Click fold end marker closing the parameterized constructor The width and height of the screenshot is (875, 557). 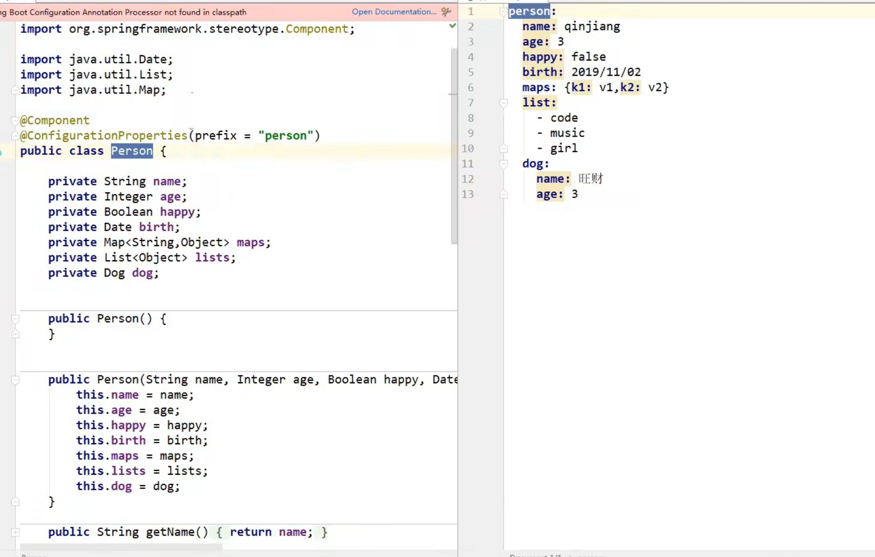click(x=15, y=502)
